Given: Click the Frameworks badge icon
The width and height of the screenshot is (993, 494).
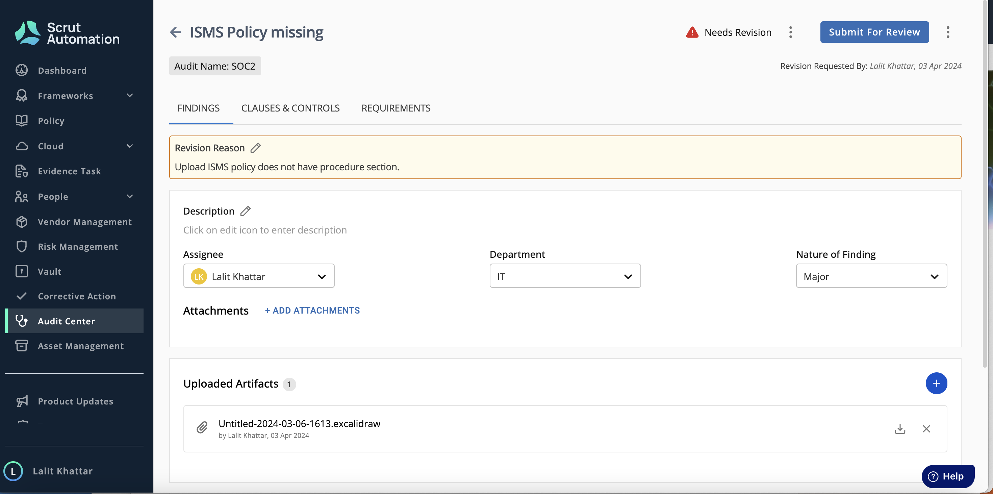Looking at the screenshot, I should click(x=22, y=95).
